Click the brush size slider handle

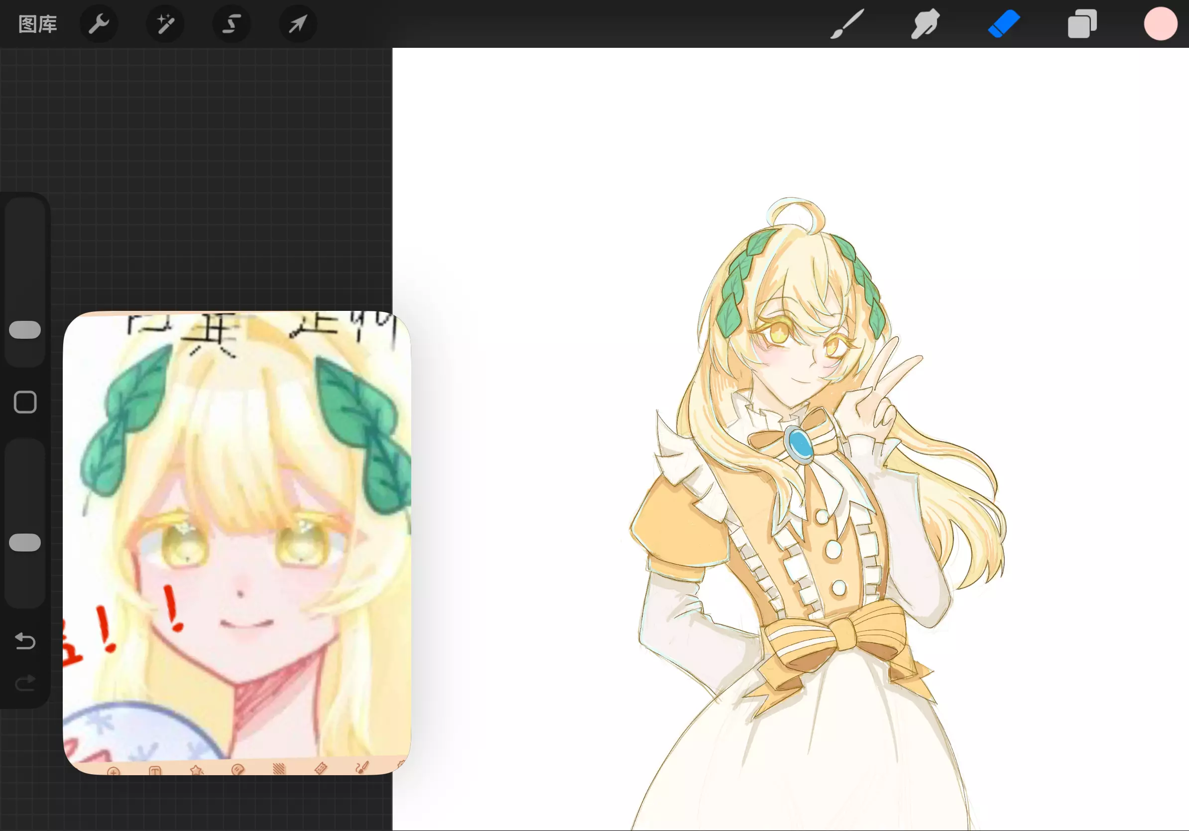coord(25,329)
